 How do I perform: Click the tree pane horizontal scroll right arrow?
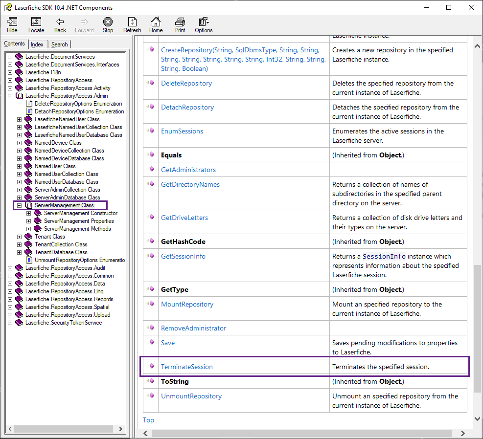[x=120, y=429]
